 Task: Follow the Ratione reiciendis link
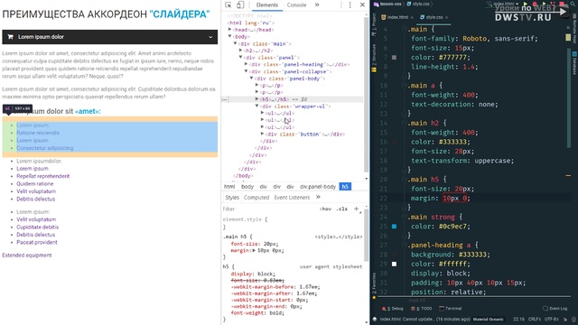click(38, 133)
